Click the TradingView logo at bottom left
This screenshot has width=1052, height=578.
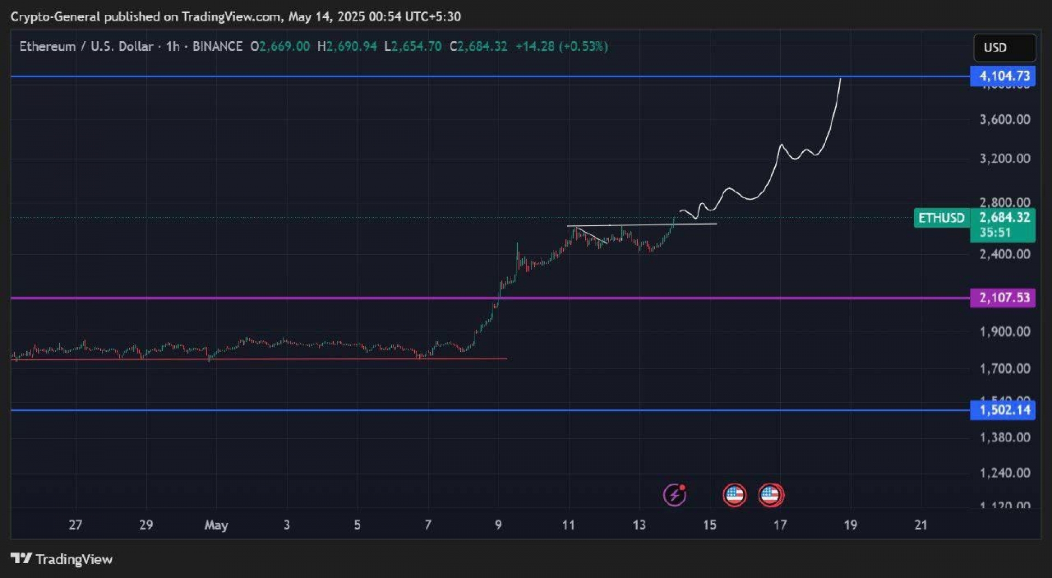[61, 559]
